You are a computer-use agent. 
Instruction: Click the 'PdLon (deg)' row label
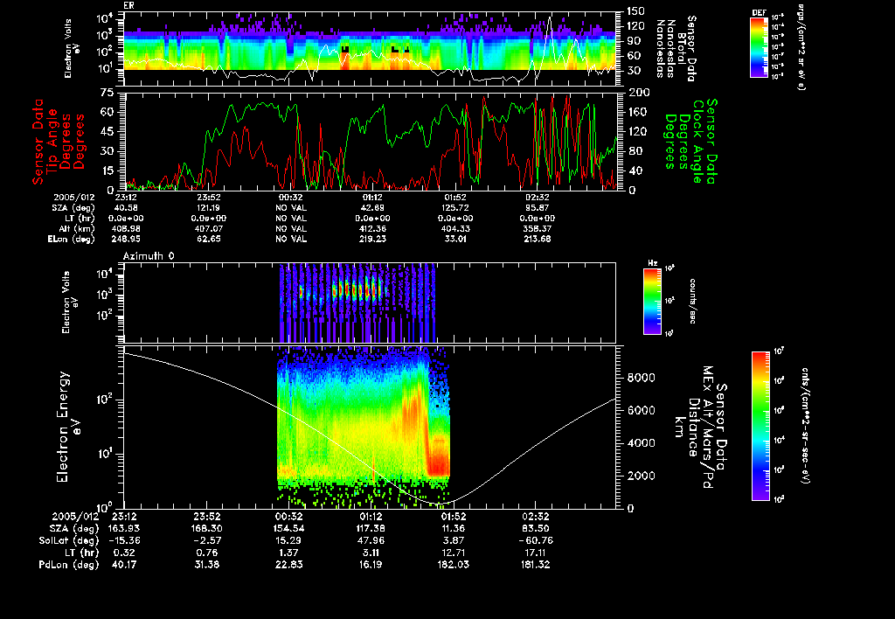[68, 564]
